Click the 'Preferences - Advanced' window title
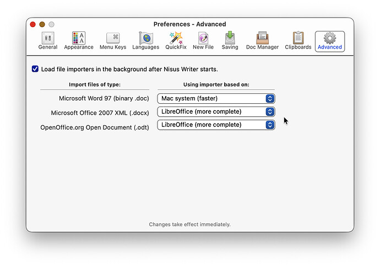Screen dimensions: 380x266 click(190, 24)
